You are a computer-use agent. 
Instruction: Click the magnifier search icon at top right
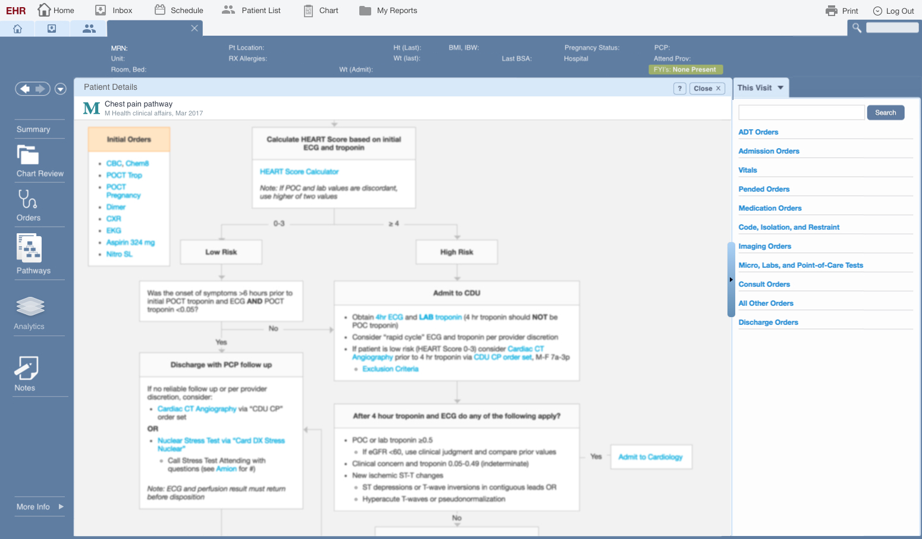click(857, 27)
